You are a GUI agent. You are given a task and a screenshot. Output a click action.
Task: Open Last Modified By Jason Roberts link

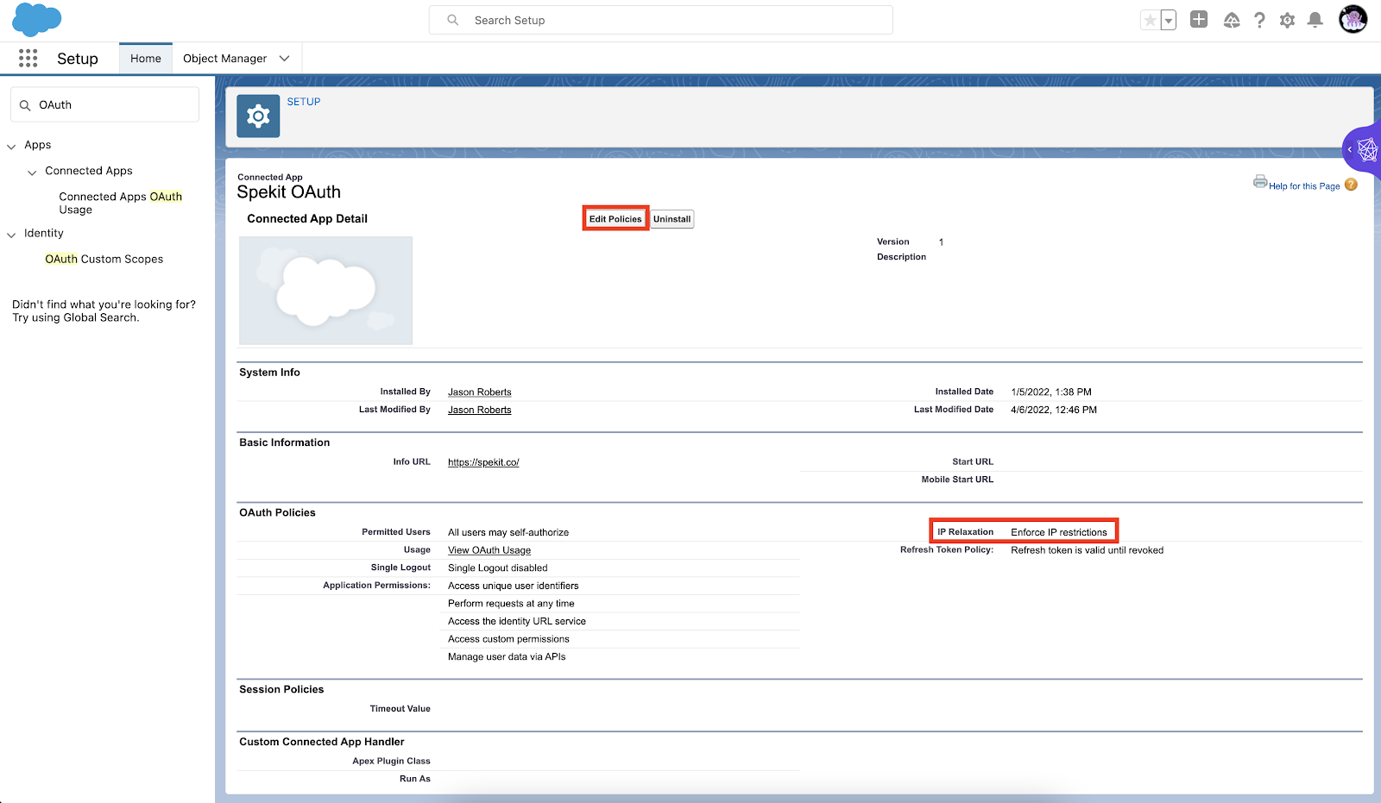tap(480, 411)
